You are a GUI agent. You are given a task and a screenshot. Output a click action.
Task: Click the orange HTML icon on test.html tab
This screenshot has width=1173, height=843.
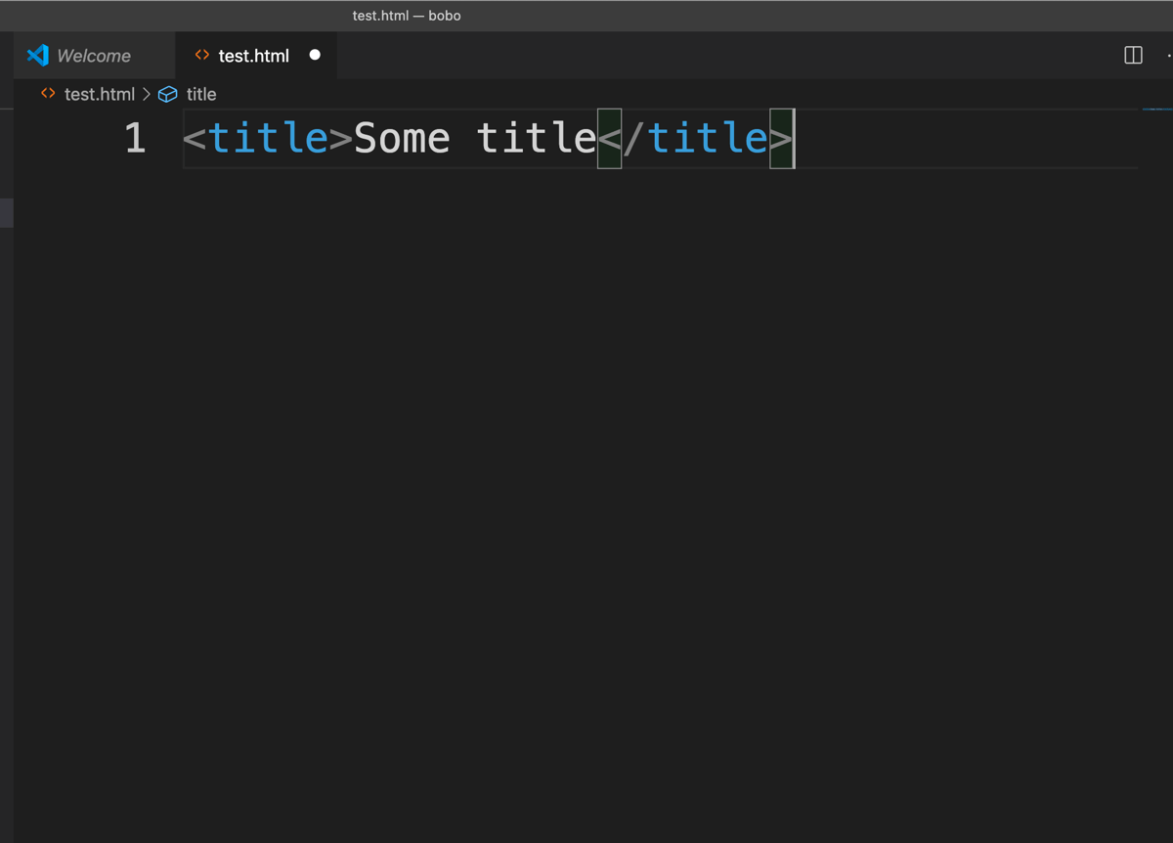(202, 55)
